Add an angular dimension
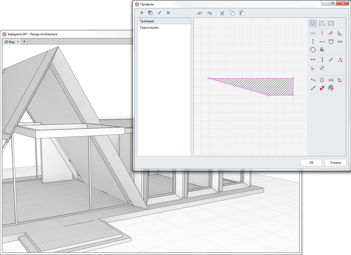Screen dimensions: 351x255 pos(340,60)
